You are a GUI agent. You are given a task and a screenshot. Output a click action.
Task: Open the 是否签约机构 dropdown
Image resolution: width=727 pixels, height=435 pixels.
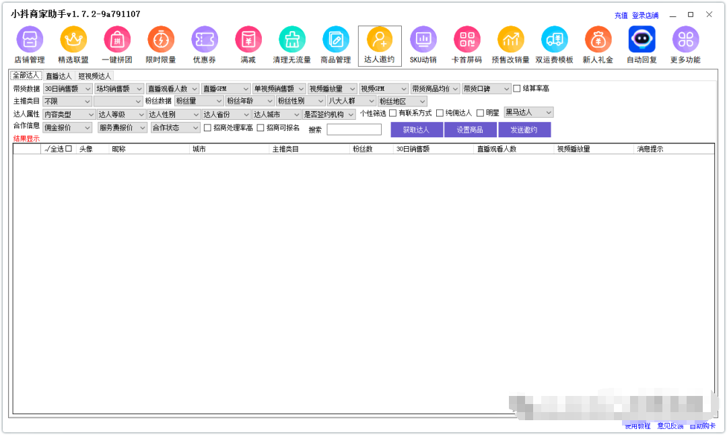pos(328,114)
